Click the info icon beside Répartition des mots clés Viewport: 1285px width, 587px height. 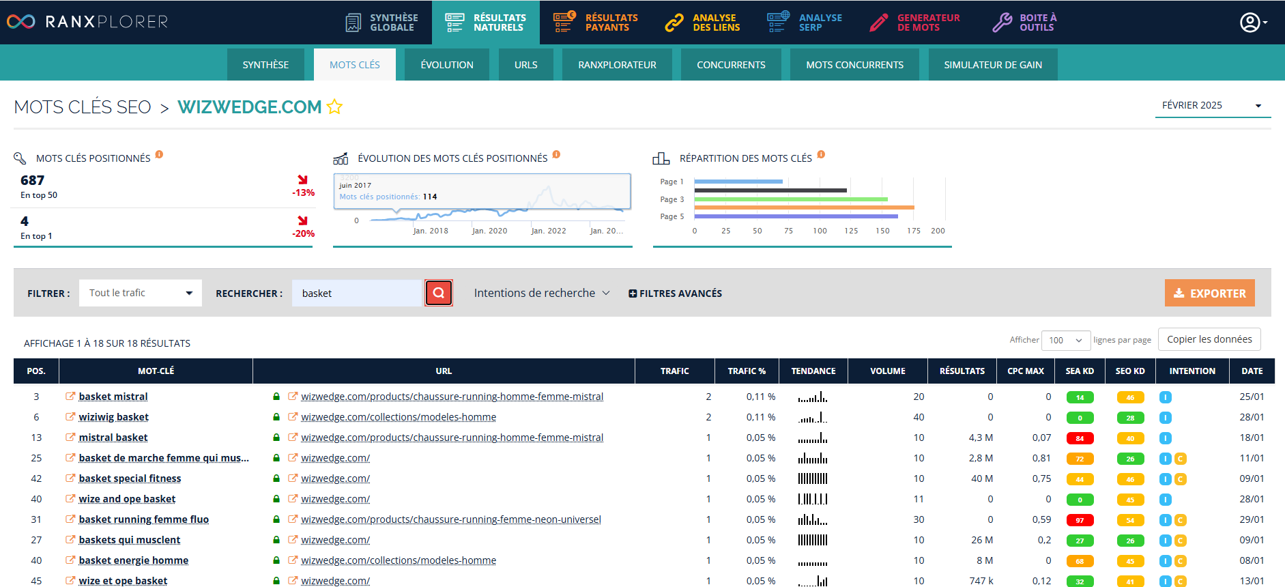821,154
